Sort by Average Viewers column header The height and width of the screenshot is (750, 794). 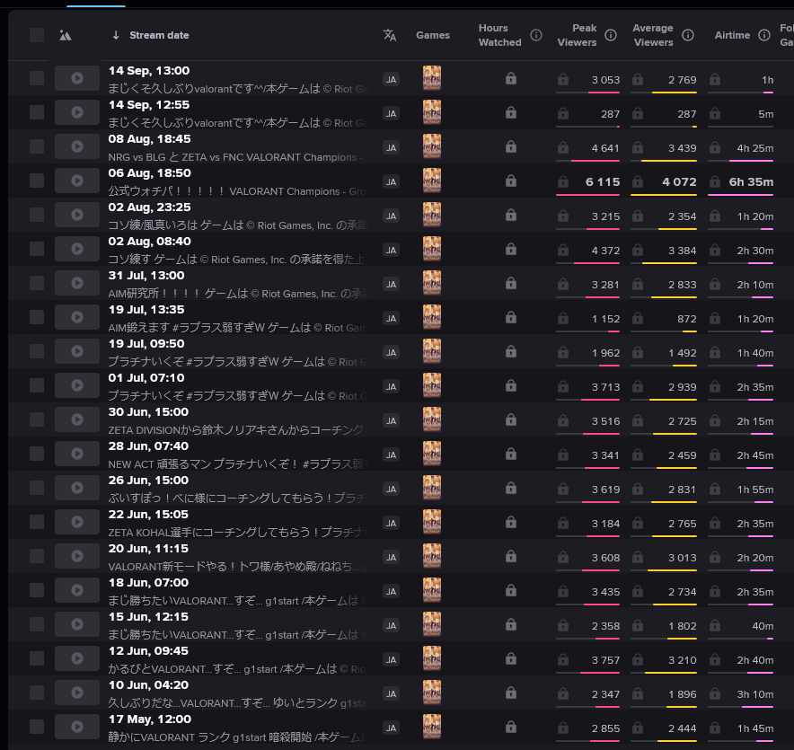653,35
